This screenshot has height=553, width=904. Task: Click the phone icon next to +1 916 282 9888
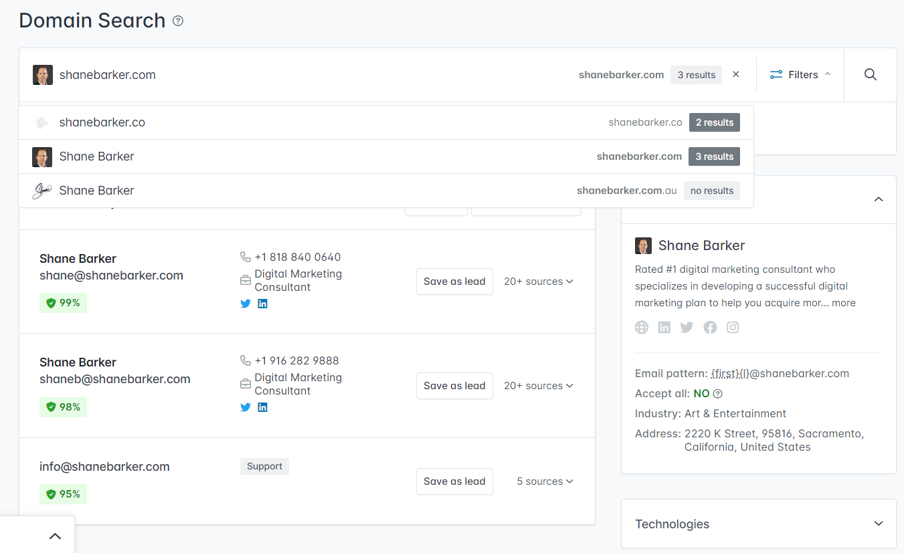246,360
